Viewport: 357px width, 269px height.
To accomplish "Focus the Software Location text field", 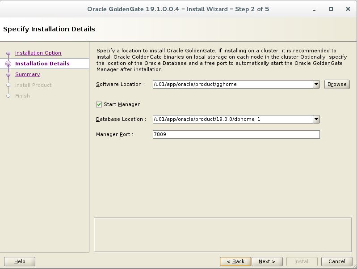I will pyautogui.click(x=232, y=84).
